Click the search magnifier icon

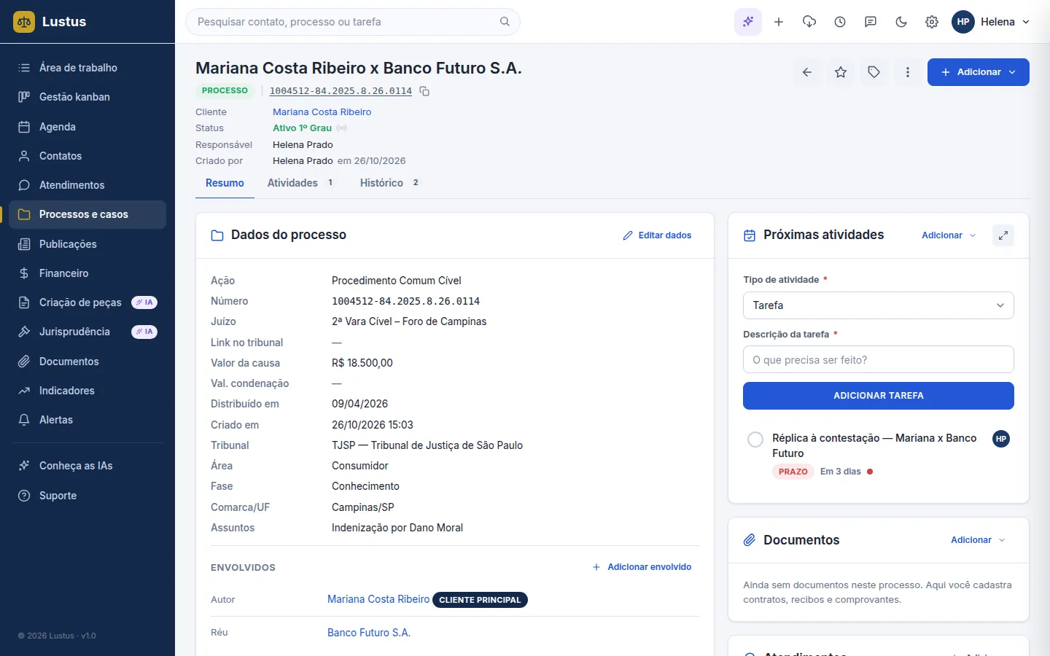pyautogui.click(x=505, y=22)
